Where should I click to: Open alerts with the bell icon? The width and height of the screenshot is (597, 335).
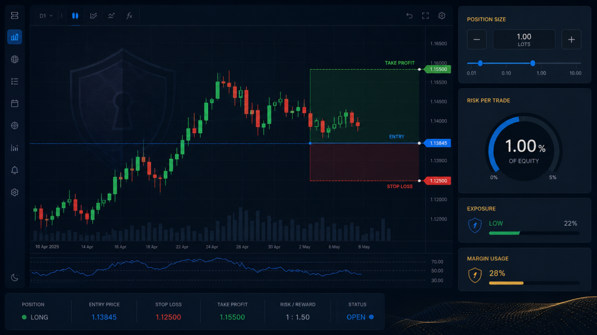tap(15, 170)
